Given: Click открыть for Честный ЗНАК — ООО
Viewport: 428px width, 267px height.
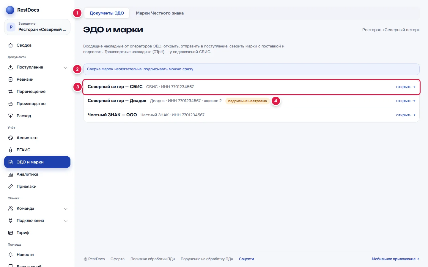Looking at the screenshot, I should click(406, 115).
